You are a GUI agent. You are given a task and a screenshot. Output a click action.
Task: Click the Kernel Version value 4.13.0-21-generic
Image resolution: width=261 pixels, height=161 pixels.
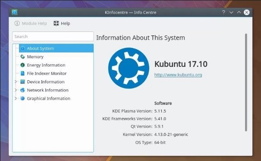pos(171,134)
